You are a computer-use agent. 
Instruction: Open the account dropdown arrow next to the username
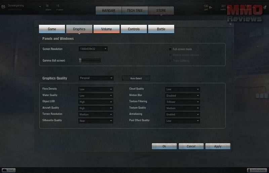[40, 6]
